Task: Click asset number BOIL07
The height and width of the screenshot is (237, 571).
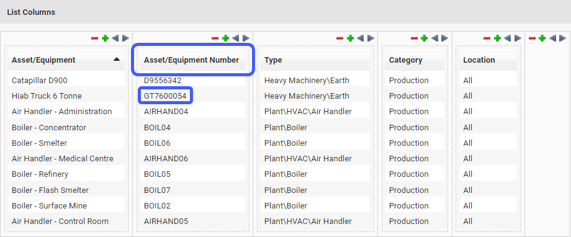Action: (x=157, y=190)
